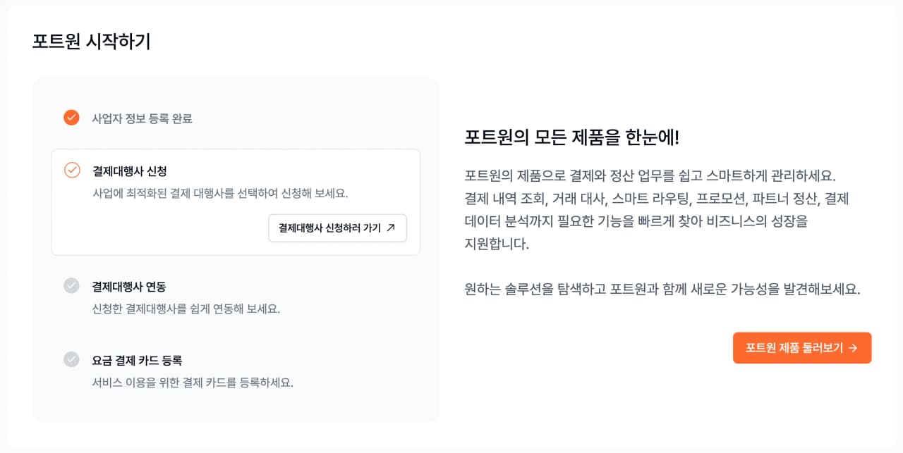
Task: Select the 사업자 정보 등록 완료 step label
Action: (x=142, y=118)
